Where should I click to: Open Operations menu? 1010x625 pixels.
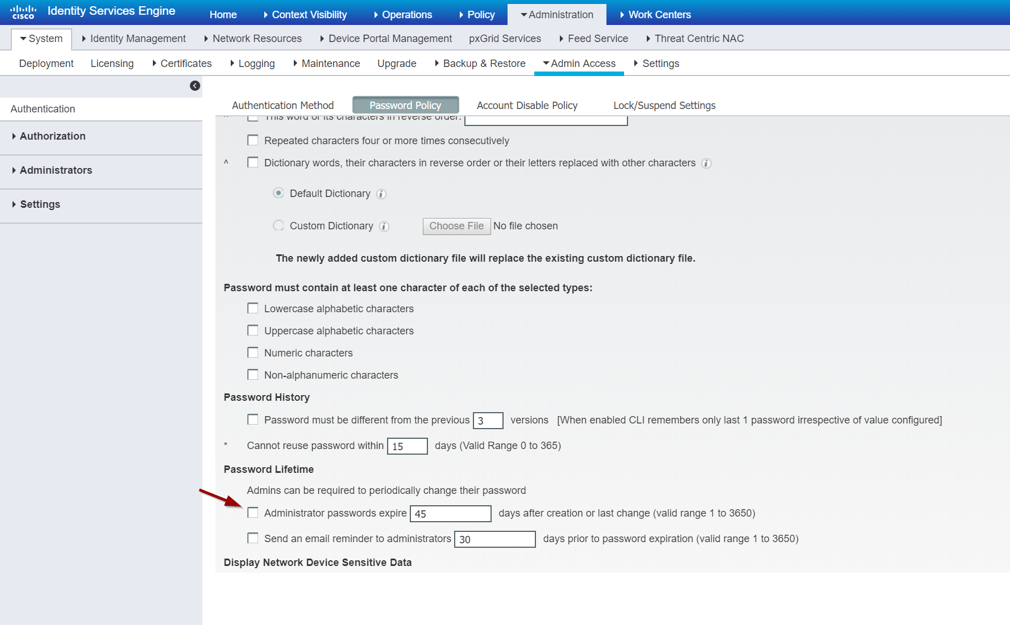point(403,15)
